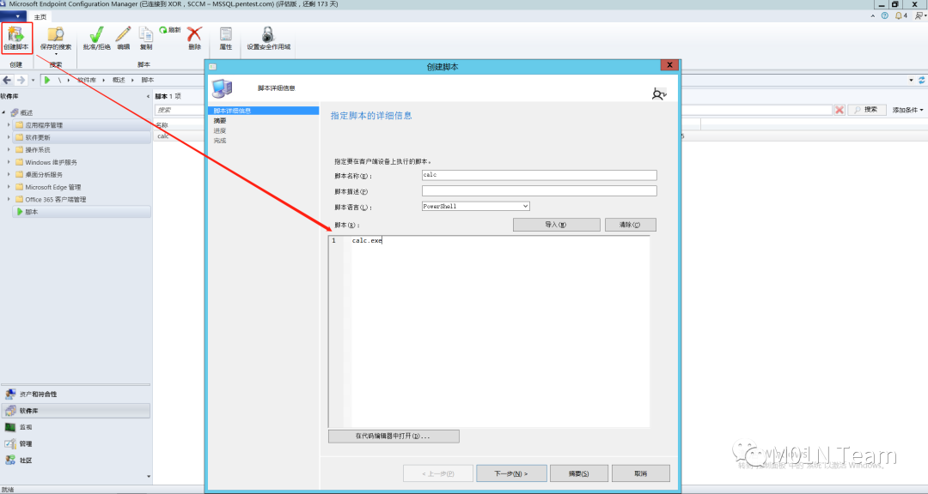Click the 批准/拒绝 green checkmark icon
The height and width of the screenshot is (494, 928).
coord(96,34)
